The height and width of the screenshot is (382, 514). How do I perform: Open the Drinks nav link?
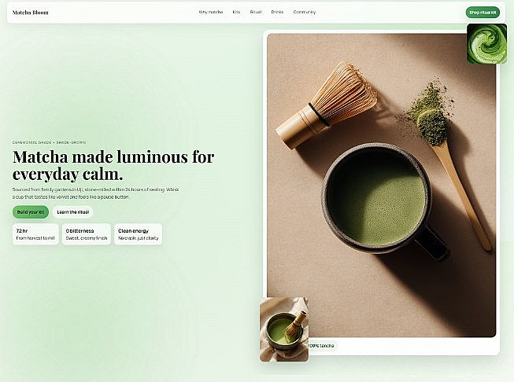point(277,12)
